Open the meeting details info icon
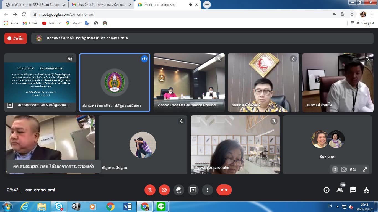Viewport: 378px width, 212px height. click(x=327, y=190)
